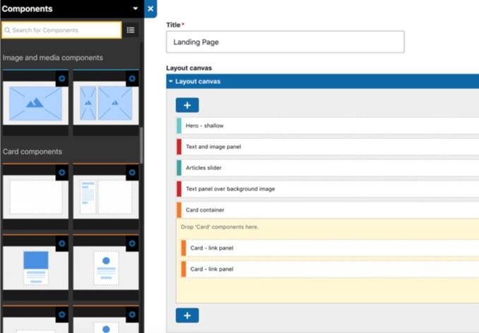Click the Title input field
This screenshot has width=479, height=333.
[x=285, y=42]
